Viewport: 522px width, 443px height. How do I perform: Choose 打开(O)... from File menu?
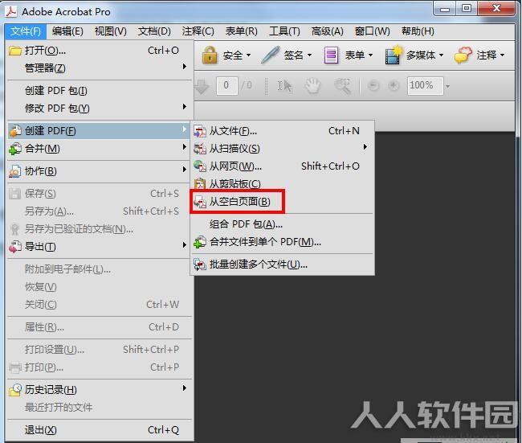point(100,51)
